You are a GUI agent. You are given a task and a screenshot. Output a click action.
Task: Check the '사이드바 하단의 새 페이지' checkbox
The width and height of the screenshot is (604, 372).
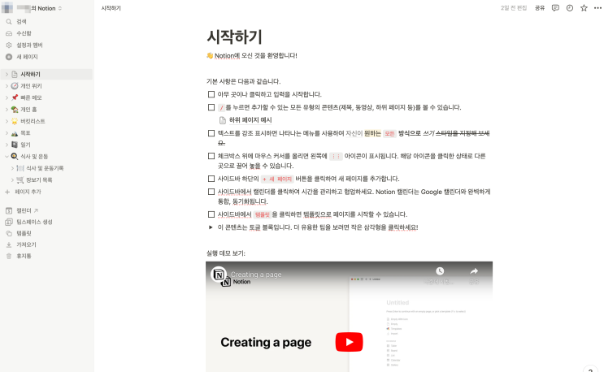pos(211,179)
